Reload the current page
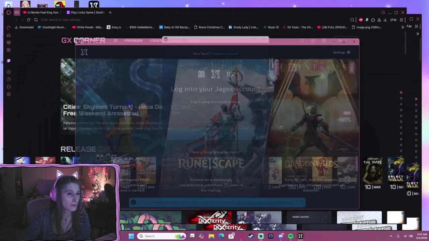Image resolution: width=429 pixels, height=241 pixels. pos(28,20)
